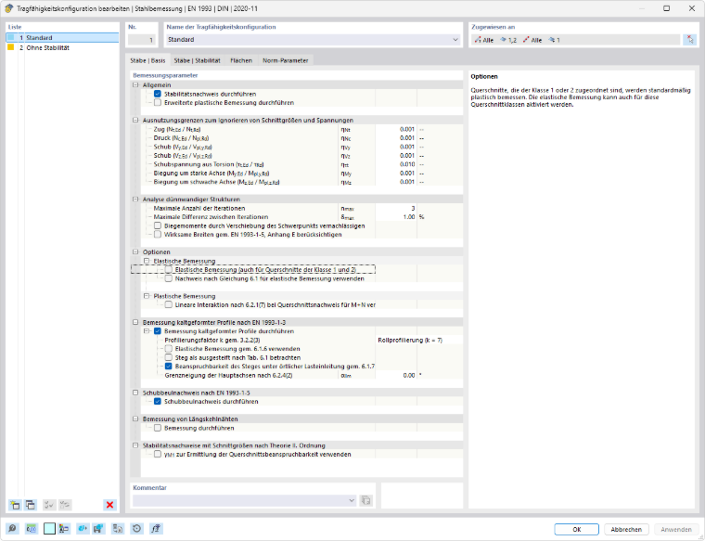
Task: Select '1 Standard' in the Liste
Action: 62,38
